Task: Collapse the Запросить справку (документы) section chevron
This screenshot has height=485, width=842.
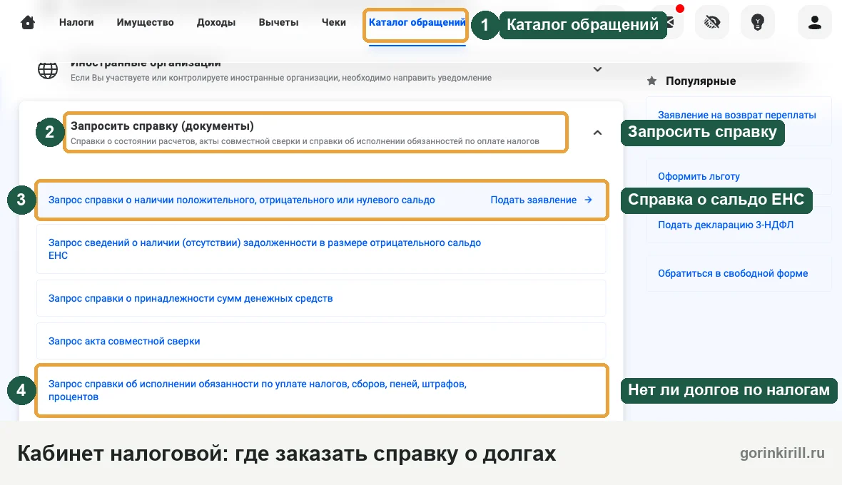Action: click(597, 133)
